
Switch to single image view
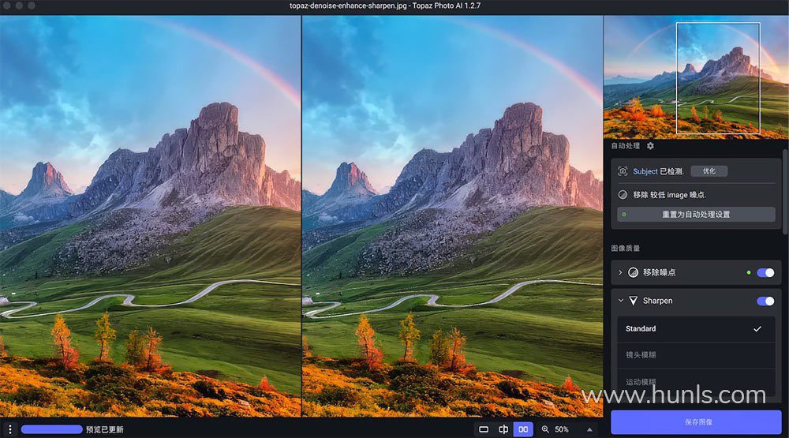click(x=484, y=429)
